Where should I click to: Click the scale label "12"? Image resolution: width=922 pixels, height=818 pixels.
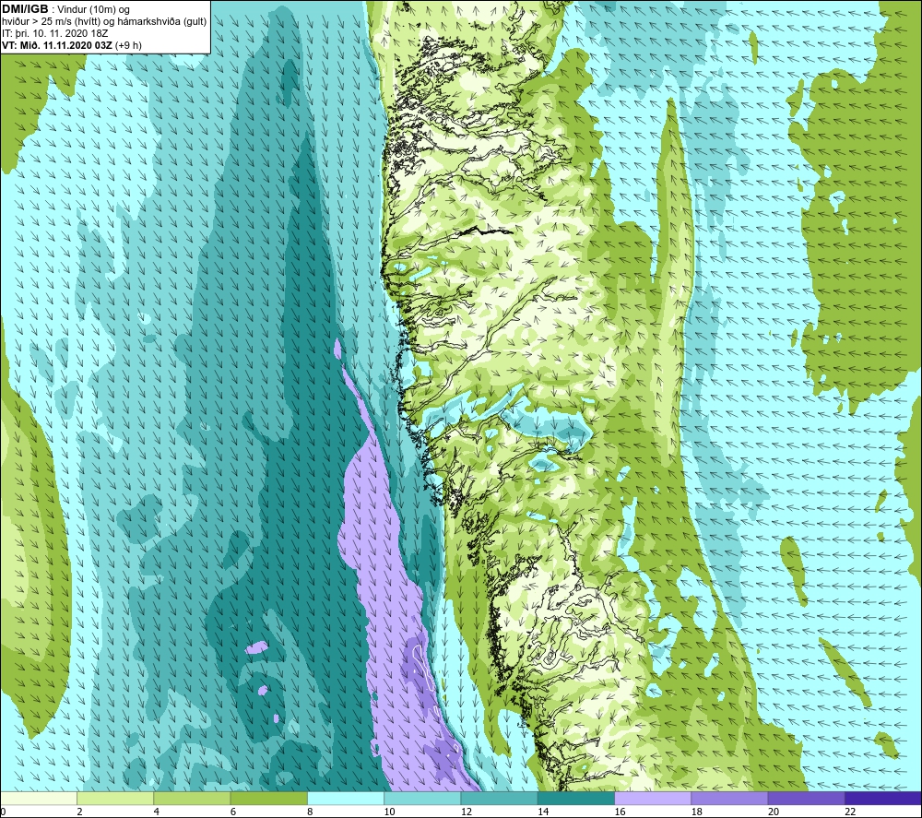coord(467,812)
